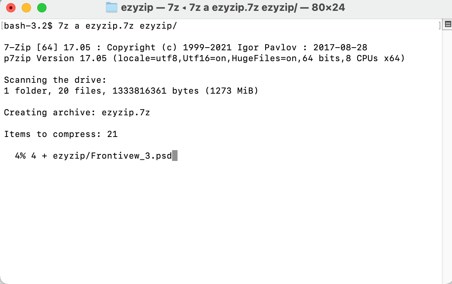Click the terminal cursor block
The height and width of the screenshot is (284, 452).
click(176, 156)
